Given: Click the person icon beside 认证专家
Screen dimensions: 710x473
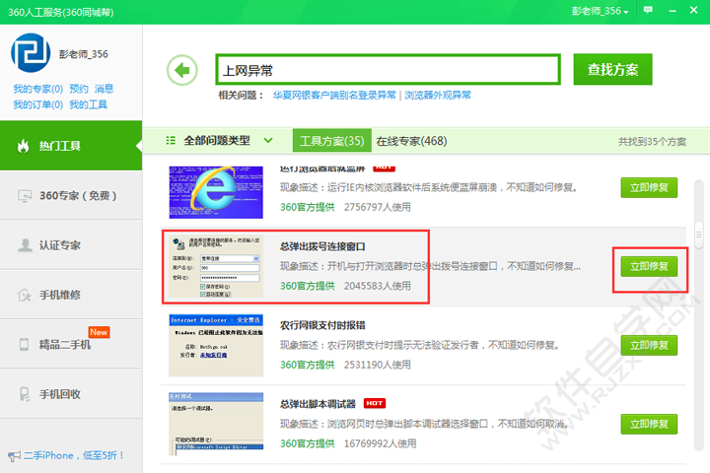Looking at the screenshot, I should coord(25,244).
